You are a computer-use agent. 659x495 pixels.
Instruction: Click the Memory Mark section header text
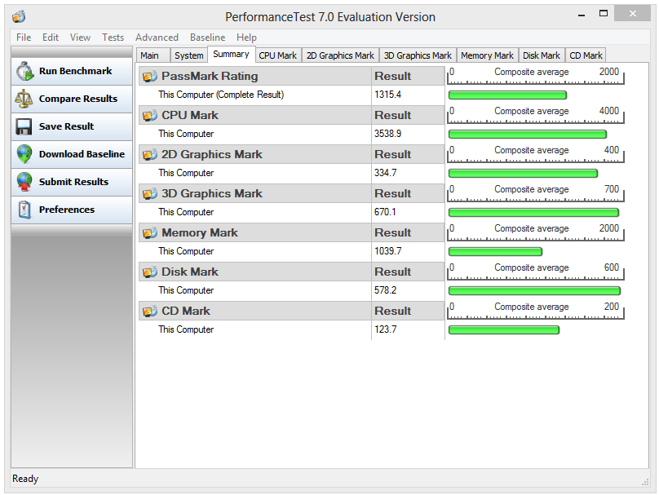point(200,232)
